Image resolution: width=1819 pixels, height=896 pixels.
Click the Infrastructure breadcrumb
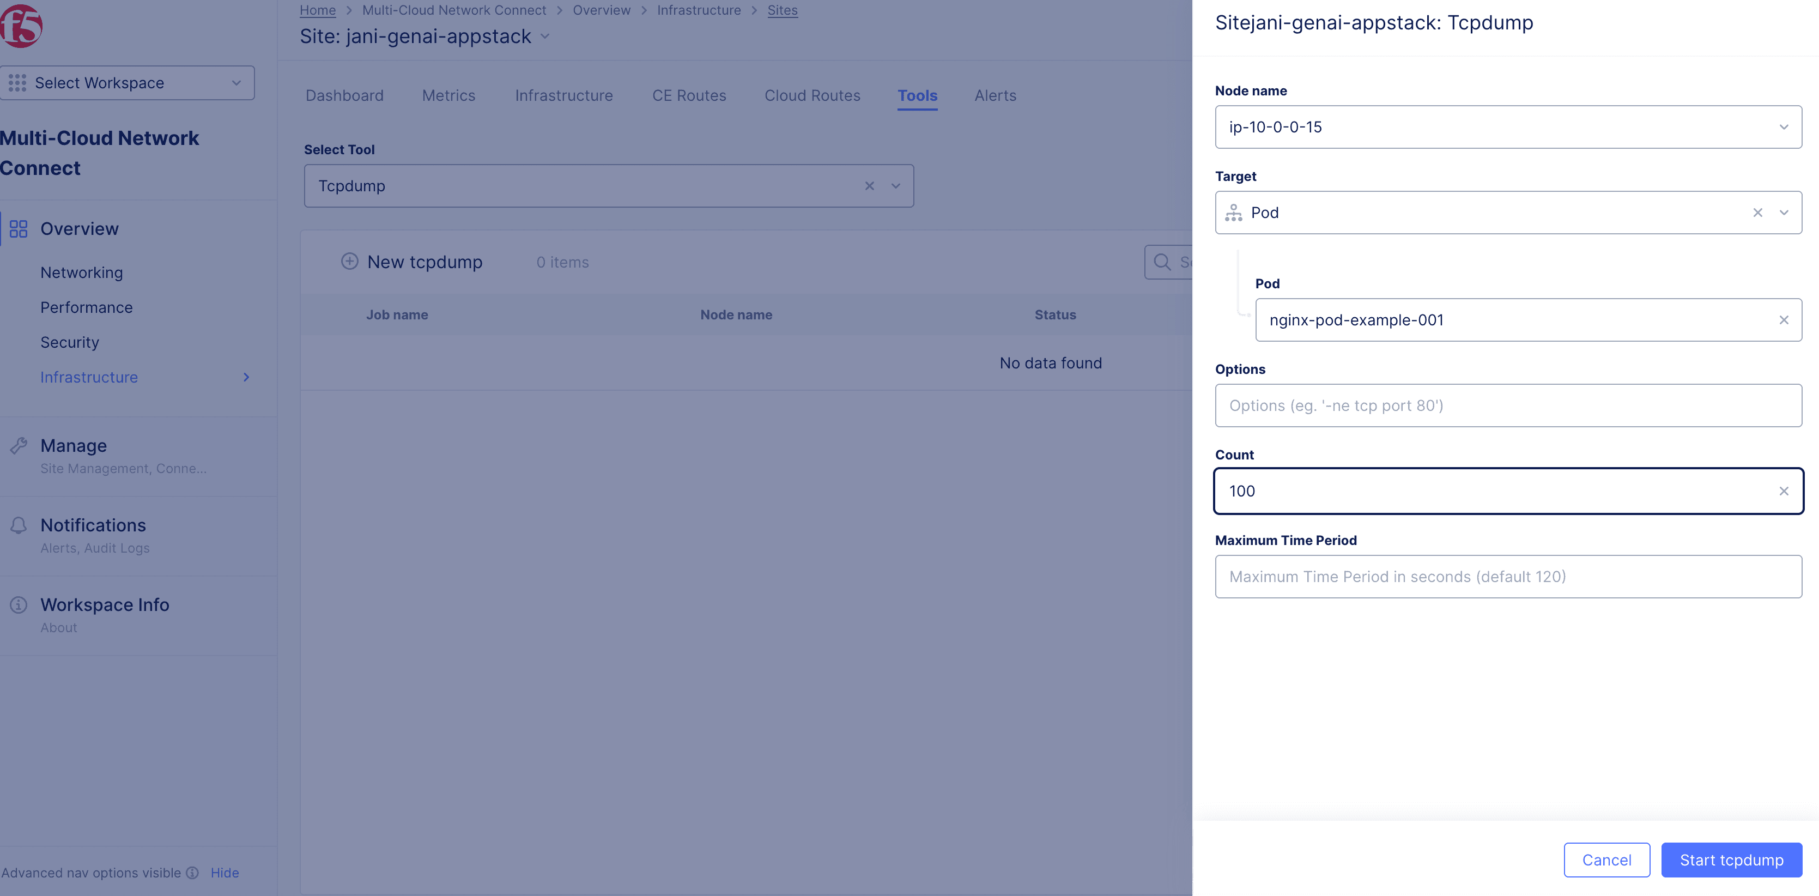[x=699, y=10]
